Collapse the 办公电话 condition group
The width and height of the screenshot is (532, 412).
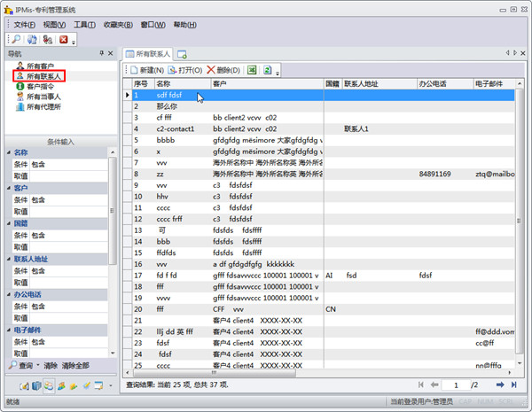coord(9,294)
